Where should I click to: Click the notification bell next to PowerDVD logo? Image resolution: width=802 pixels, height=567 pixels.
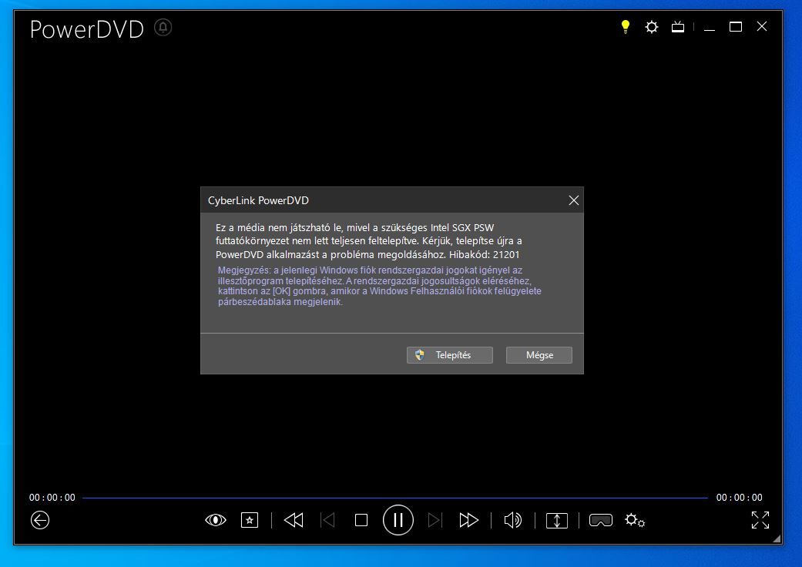163,27
